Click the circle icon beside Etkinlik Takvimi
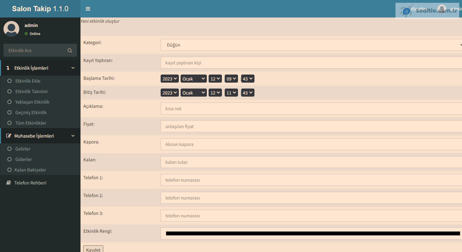The height and width of the screenshot is (252, 462). (9, 91)
